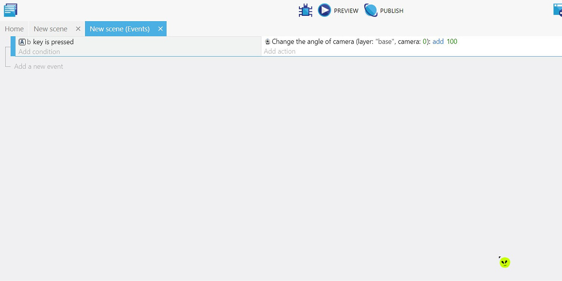Click Add condition link

[39, 52]
